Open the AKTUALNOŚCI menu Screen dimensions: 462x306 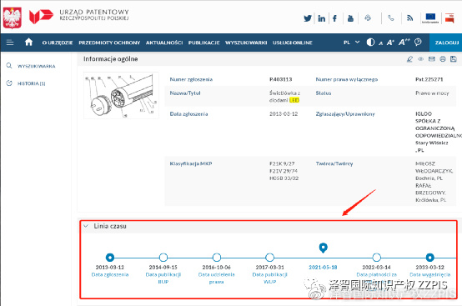pos(164,43)
